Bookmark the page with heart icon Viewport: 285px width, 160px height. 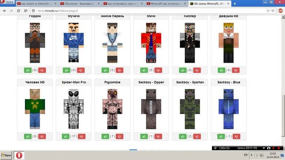click(x=273, y=11)
